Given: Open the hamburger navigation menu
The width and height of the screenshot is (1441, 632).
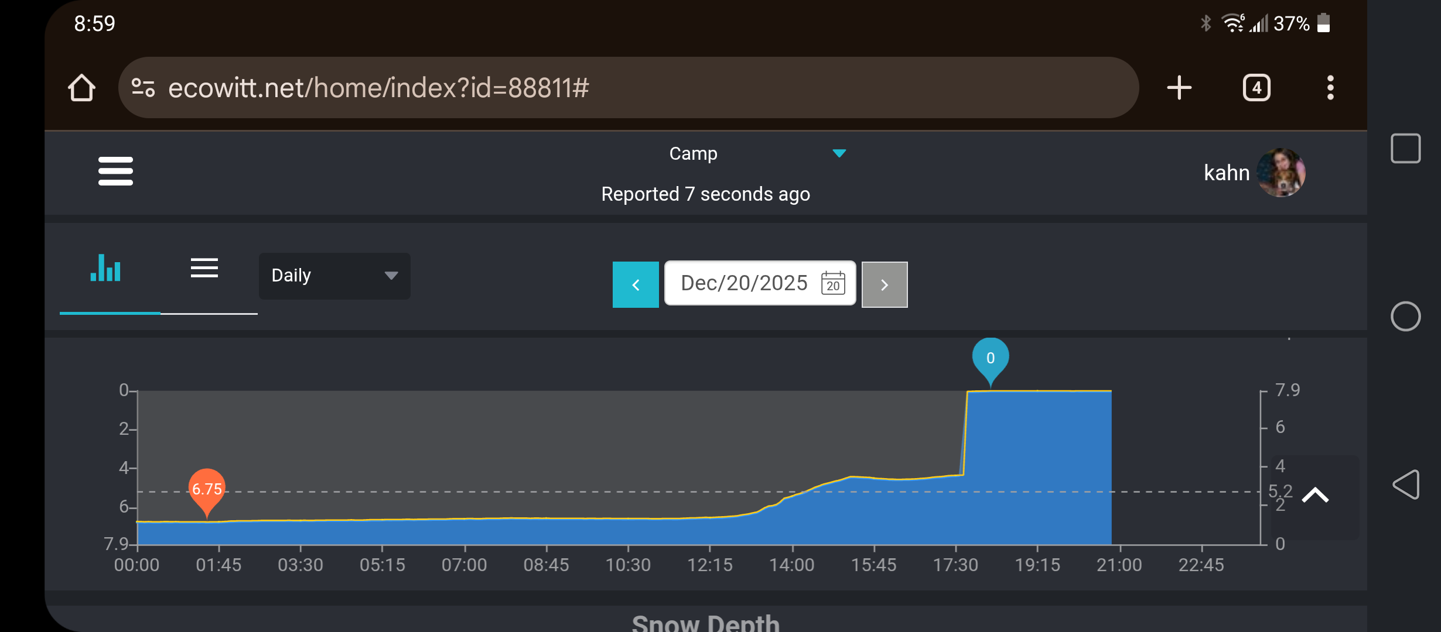Looking at the screenshot, I should pyautogui.click(x=115, y=171).
